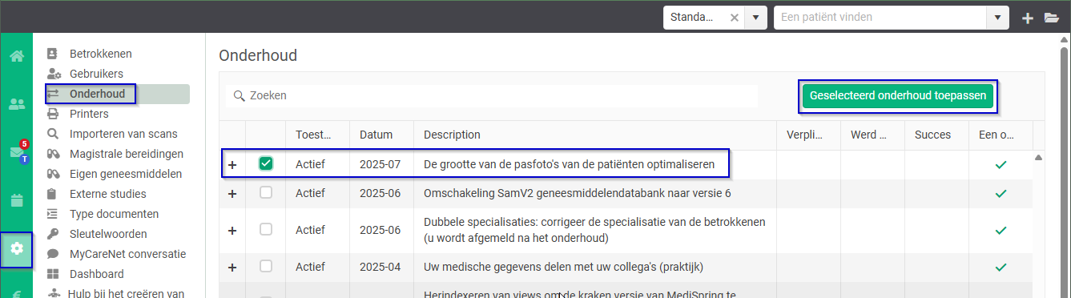Tick the SamV2 geneesmiddelendatabank checkbox
1071x298 pixels.
click(x=266, y=193)
